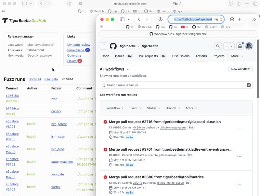This screenshot has width=260, height=196.
Task: Click Show all fuzz runs in DevHub
Action: 35,79
